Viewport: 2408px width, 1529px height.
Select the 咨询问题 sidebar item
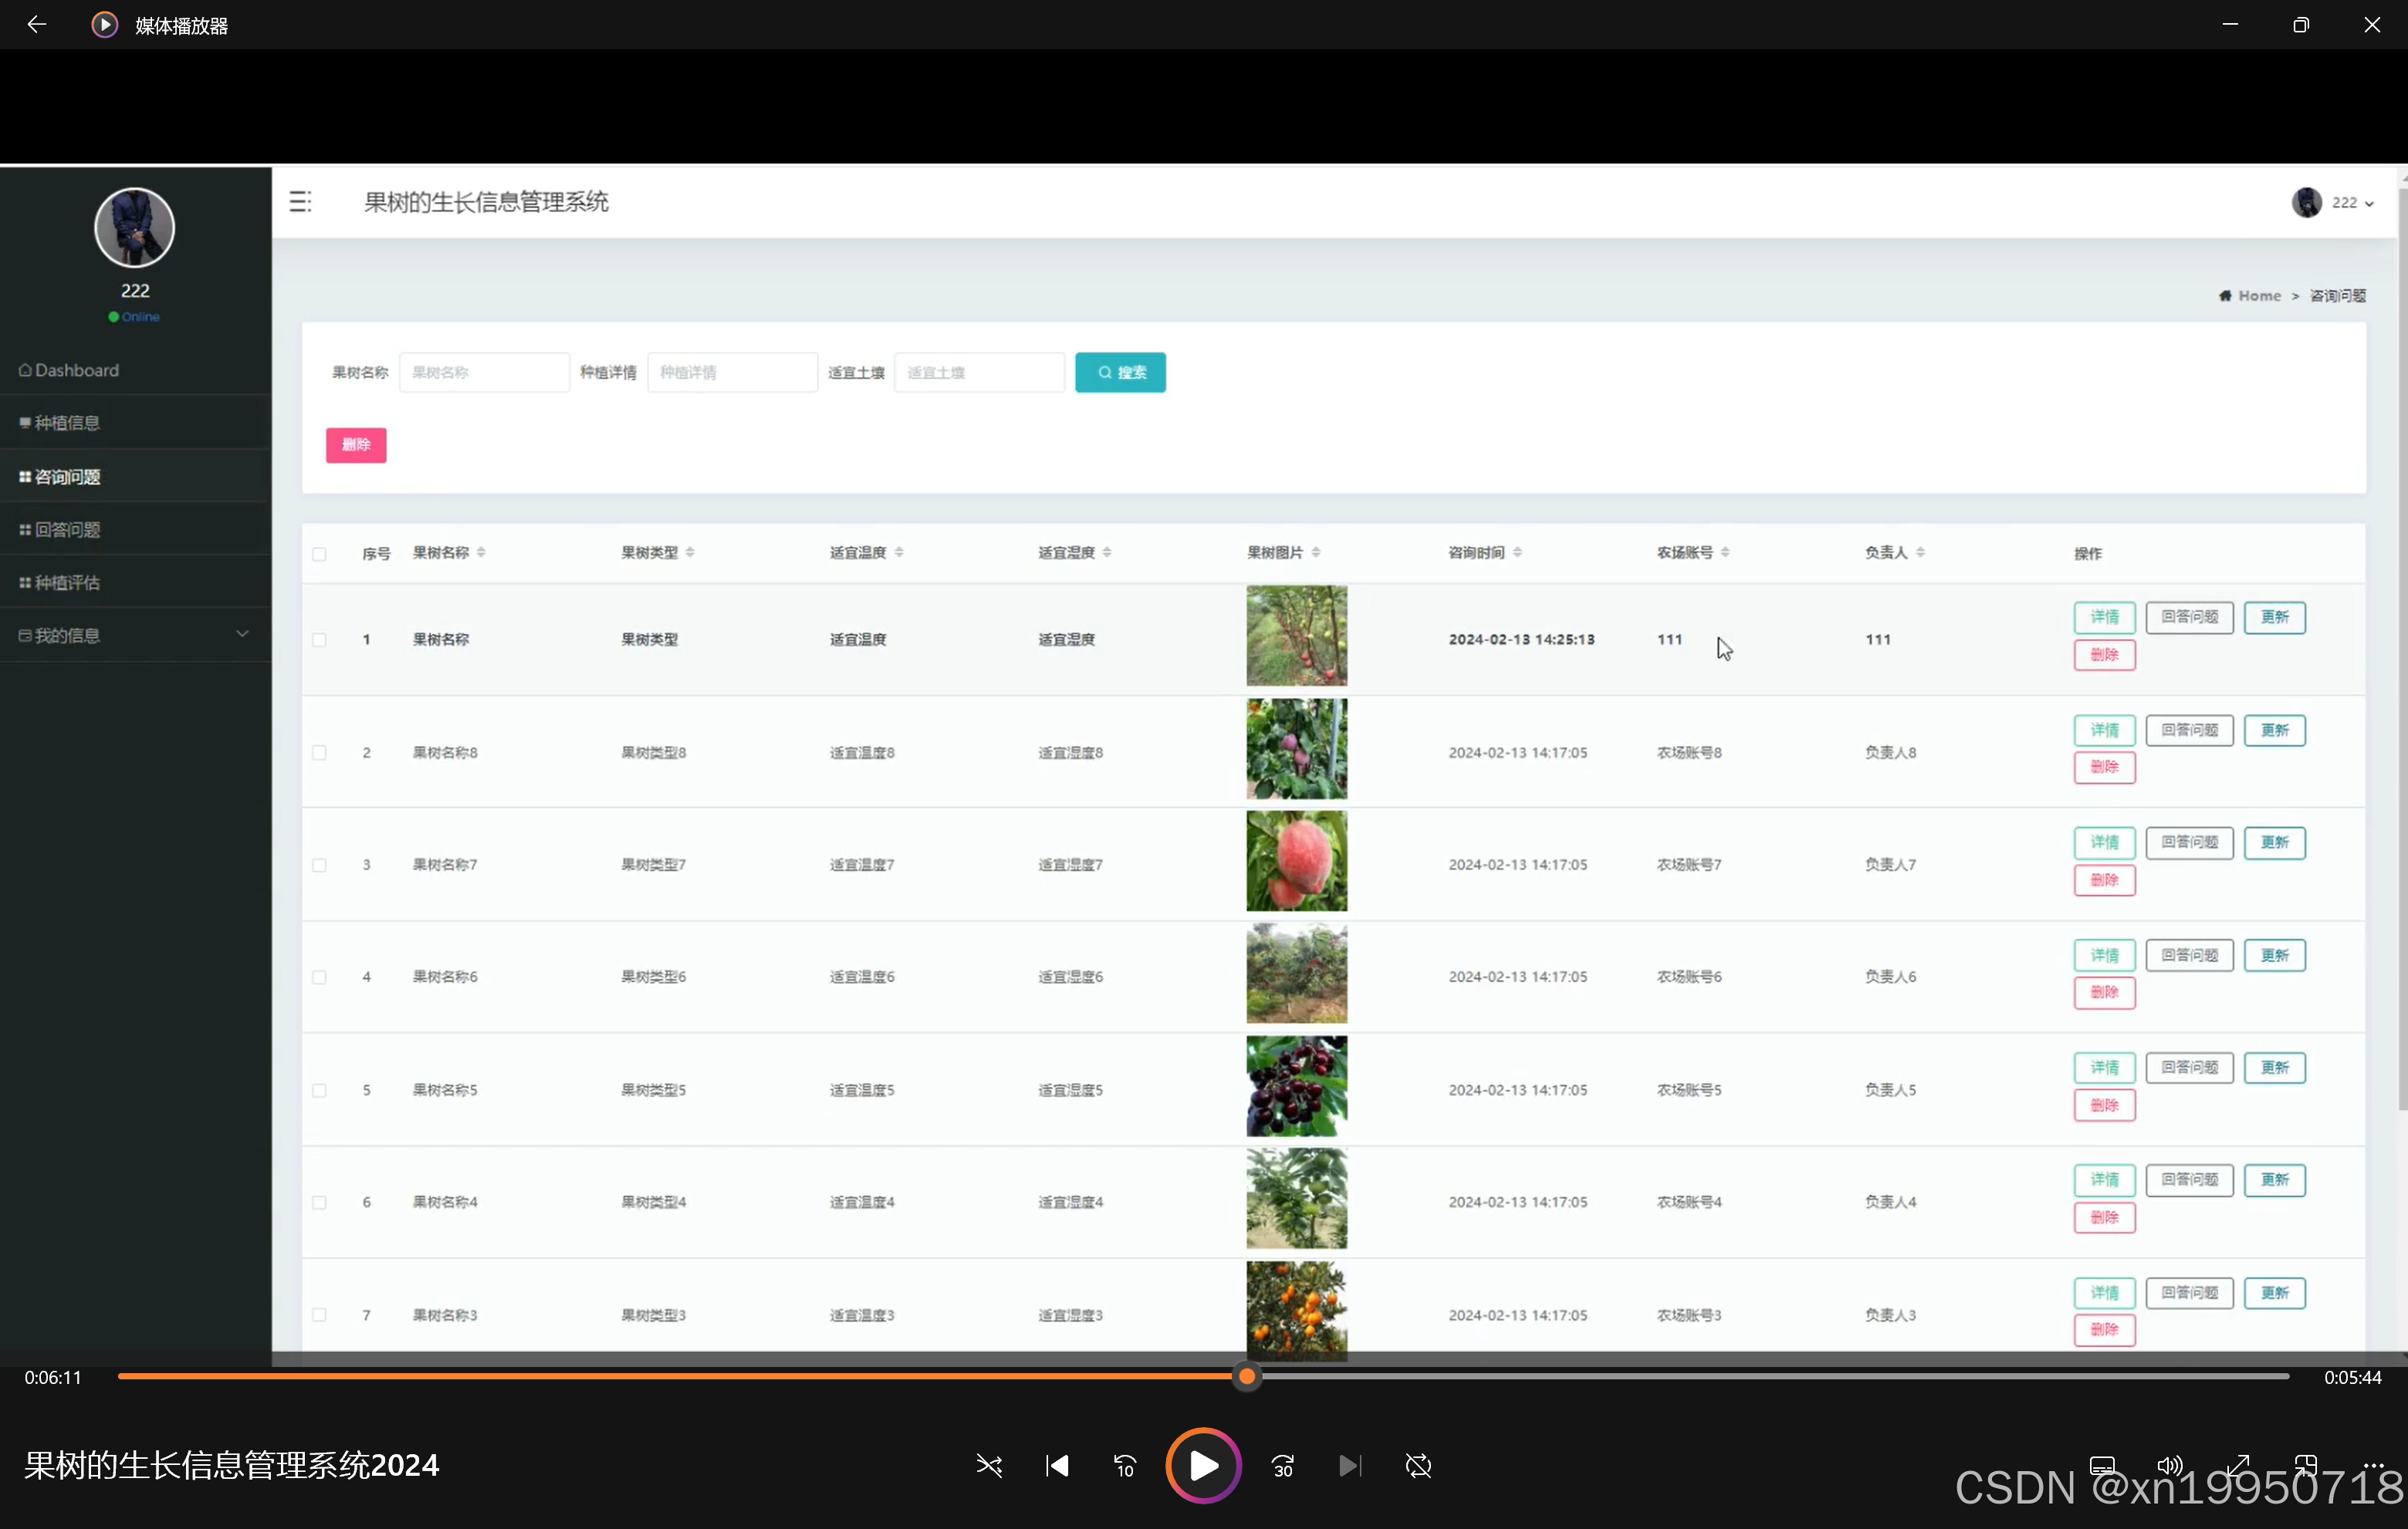pos(135,477)
